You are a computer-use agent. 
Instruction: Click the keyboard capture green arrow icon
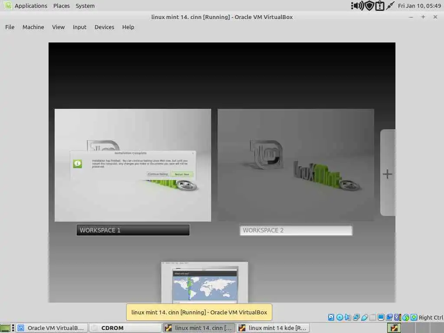point(414,317)
